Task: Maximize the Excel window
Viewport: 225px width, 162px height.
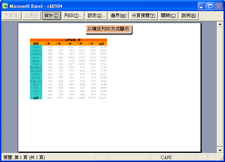Action: coord(211,6)
